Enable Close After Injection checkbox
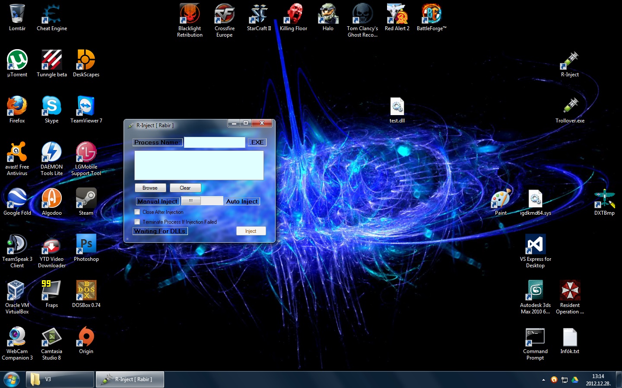622x388 pixels. pyautogui.click(x=137, y=212)
